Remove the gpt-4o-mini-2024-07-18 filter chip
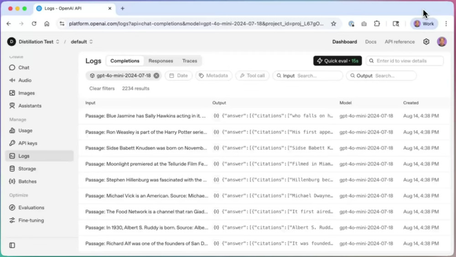This screenshot has height=257, width=456. [x=156, y=76]
